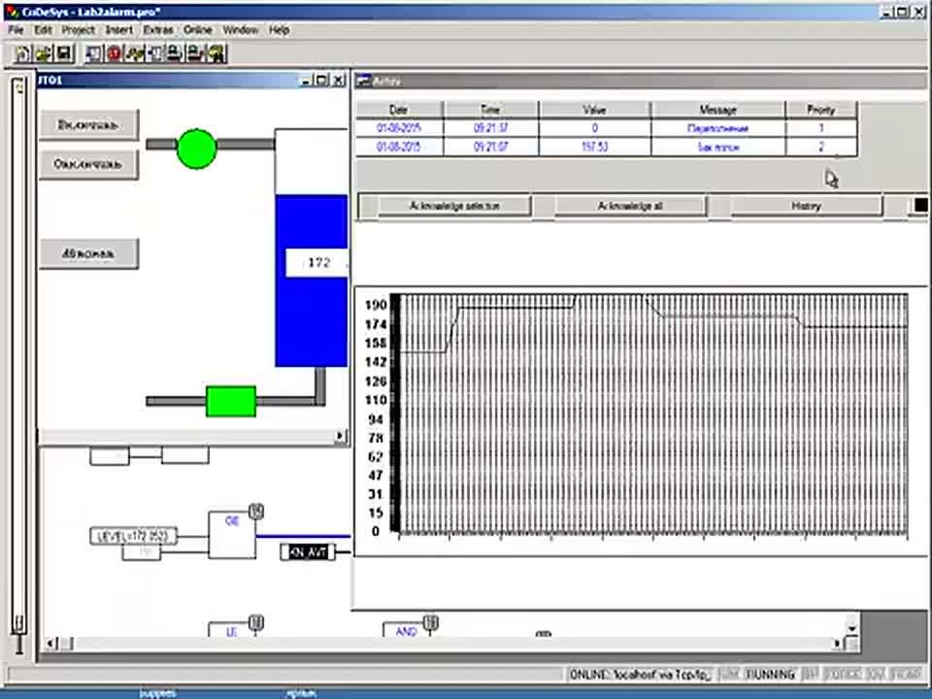Click the Acknowledge all button
932x699 pixels.
630,206
